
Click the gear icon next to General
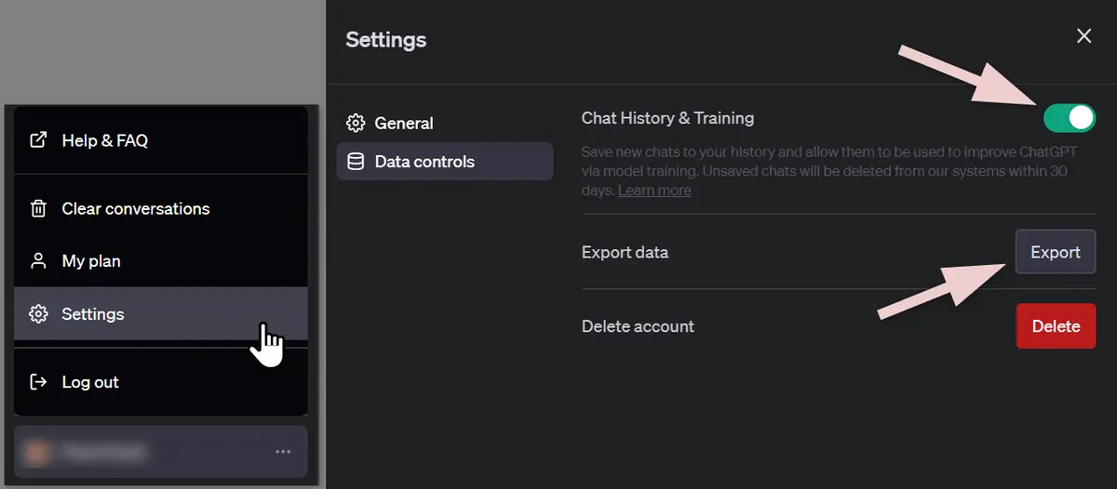coord(355,123)
